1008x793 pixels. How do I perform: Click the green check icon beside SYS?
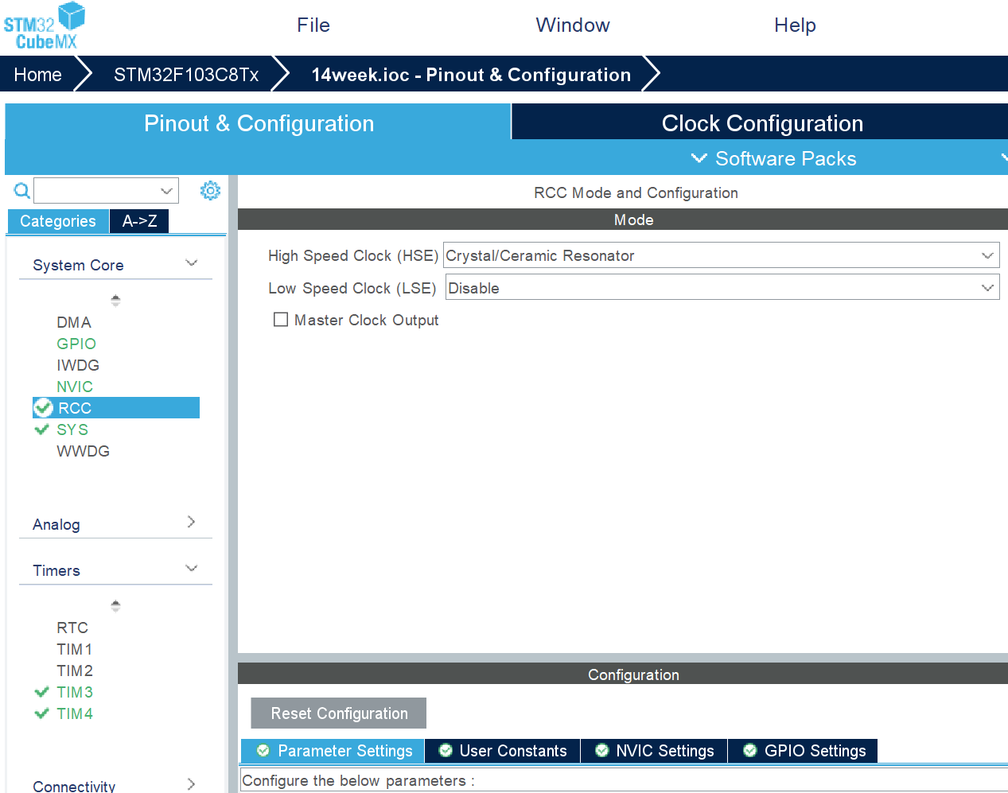pos(42,430)
